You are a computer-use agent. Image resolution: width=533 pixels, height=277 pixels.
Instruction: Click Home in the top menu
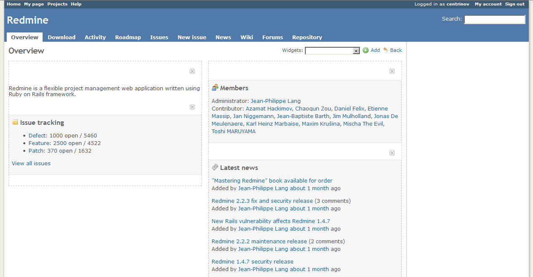pyautogui.click(x=13, y=4)
